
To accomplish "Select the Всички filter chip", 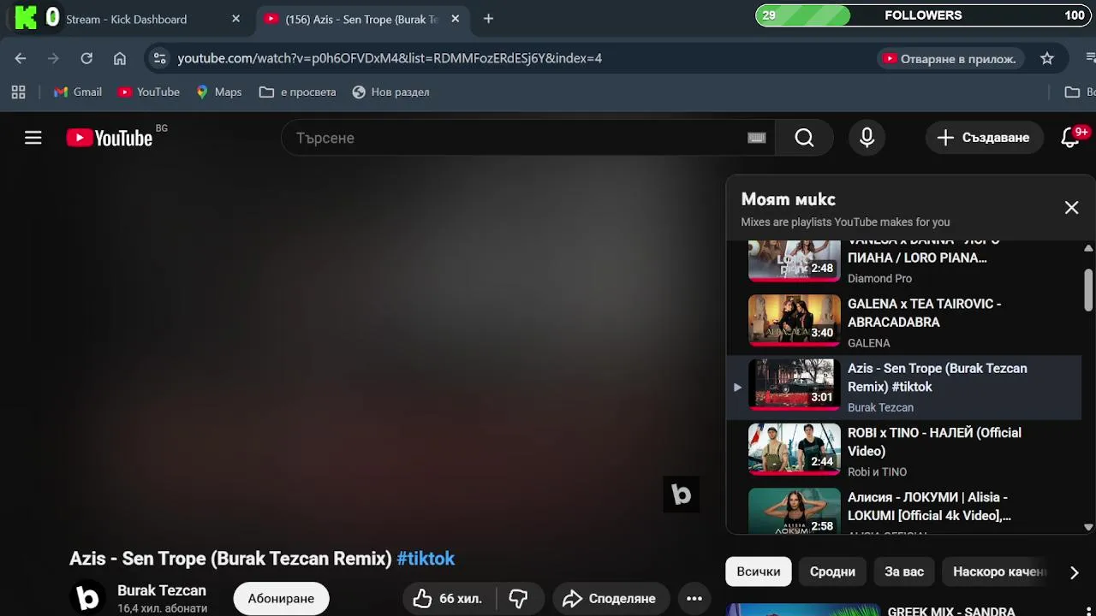I will pos(759,572).
